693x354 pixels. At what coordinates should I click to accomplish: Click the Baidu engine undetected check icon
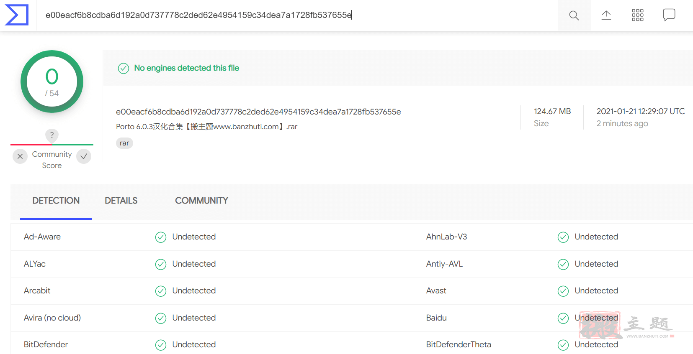click(563, 318)
